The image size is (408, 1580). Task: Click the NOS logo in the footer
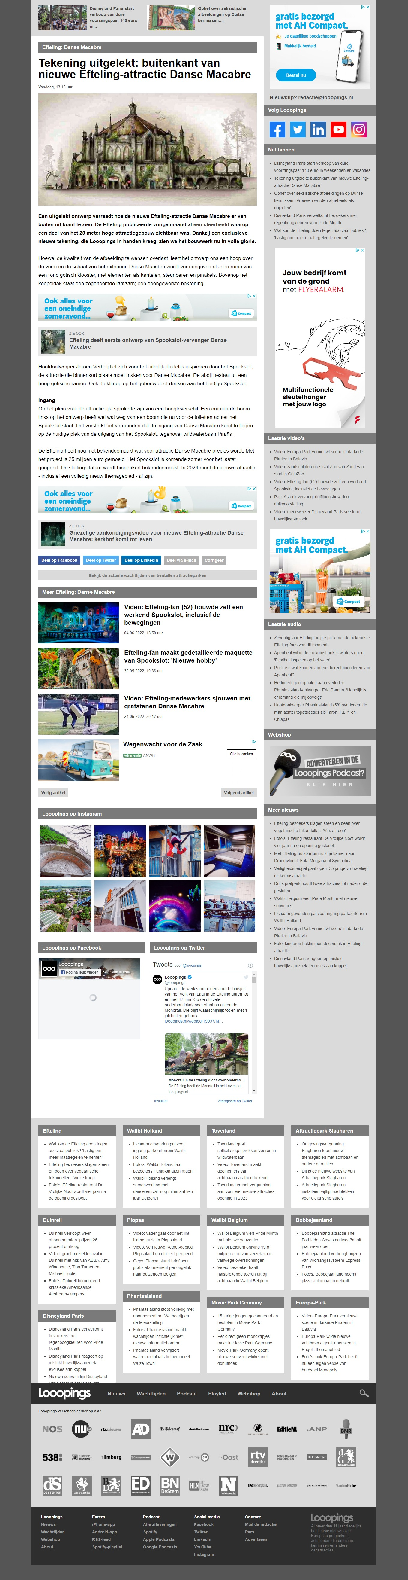(x=52, y=1429)
